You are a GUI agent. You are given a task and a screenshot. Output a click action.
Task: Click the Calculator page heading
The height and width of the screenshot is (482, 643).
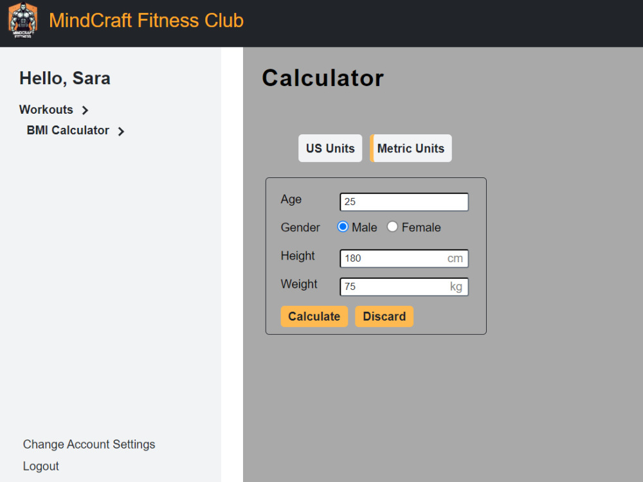click(x=323, y=78)
